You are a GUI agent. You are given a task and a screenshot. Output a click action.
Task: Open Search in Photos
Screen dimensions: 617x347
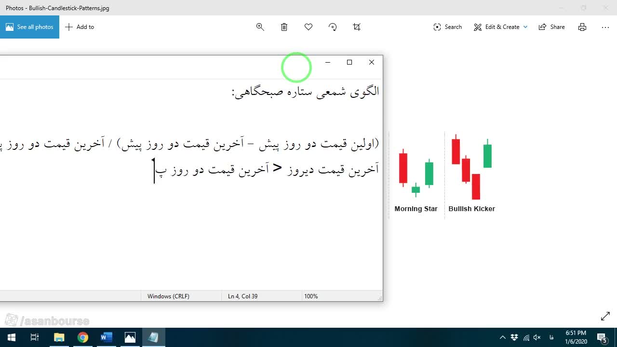pyautogui.click(x=448, y=27)
